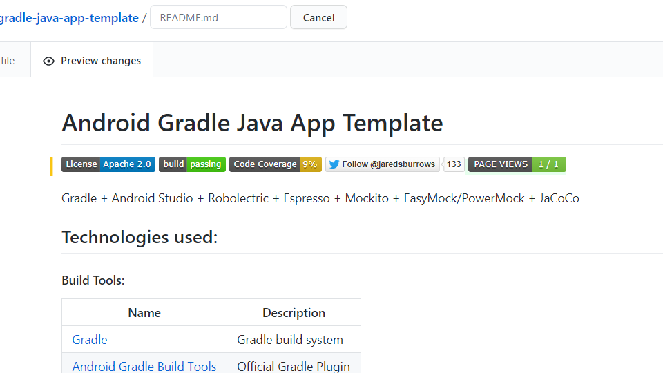Click the 133 follower count bubble
Viewport: 663px width, 373px height.
(454, 164)
